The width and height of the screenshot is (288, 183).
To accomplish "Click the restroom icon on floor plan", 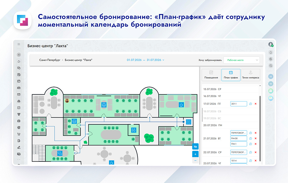I will 134,130.
